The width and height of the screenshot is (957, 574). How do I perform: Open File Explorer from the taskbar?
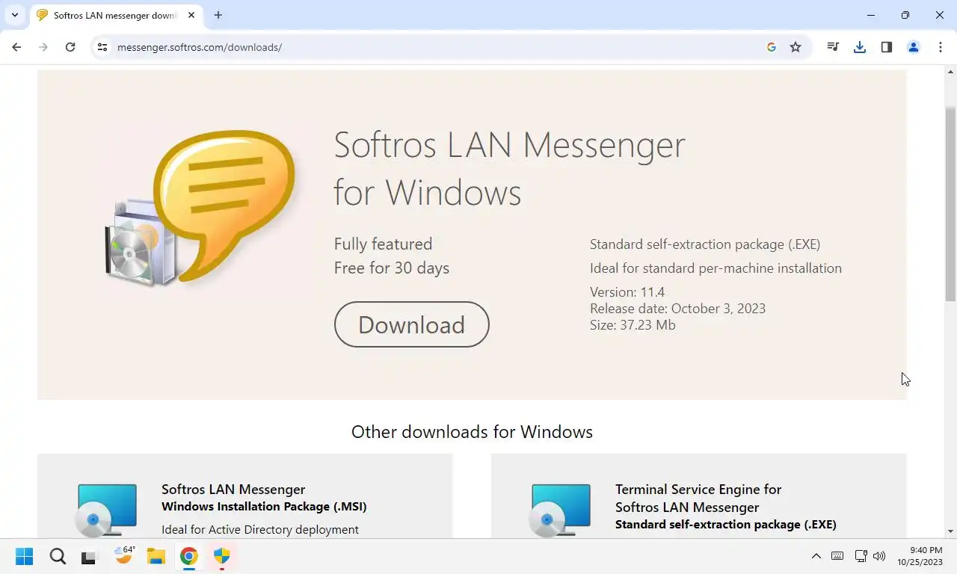coord(156,556)
